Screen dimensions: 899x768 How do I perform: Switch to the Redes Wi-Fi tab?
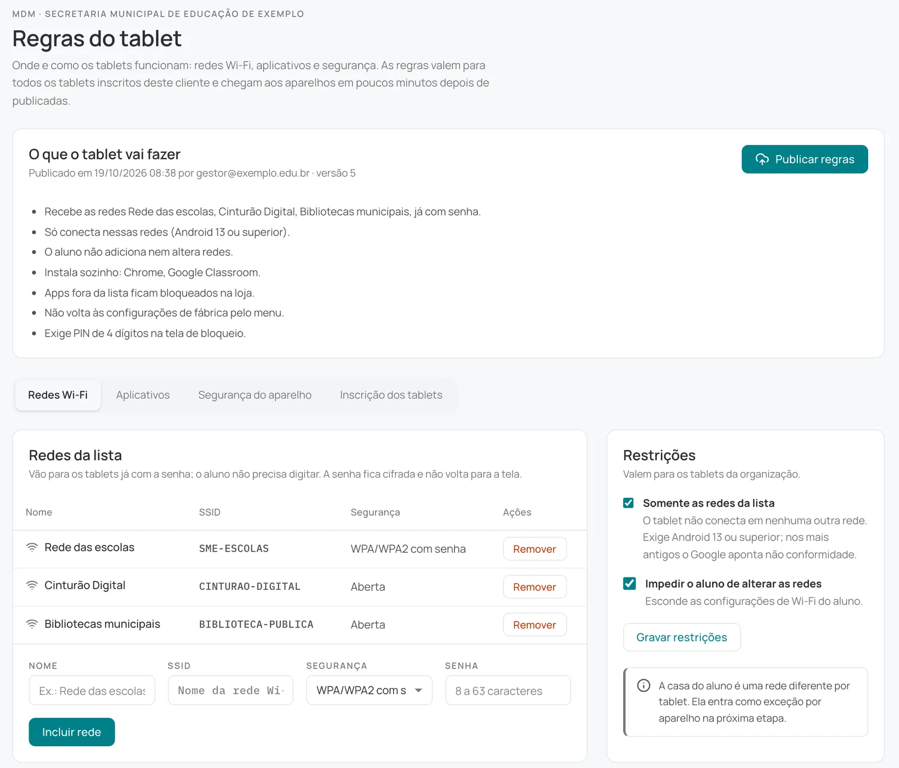(58, 395)
